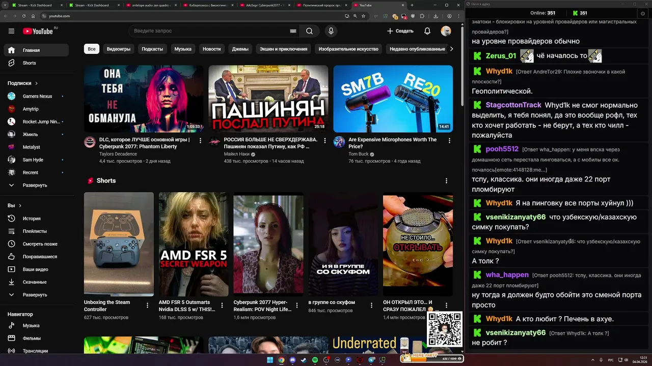Open Ваши видео in sidebar
Screen dimensions: 652x366
click(36, 269)
